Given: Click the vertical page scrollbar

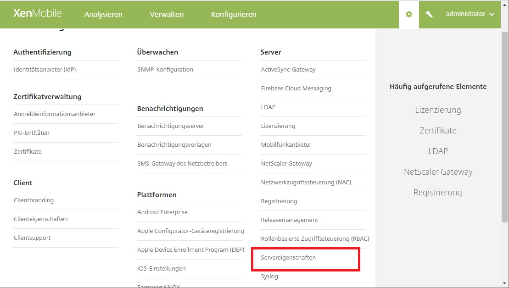Looking at the screenshot, I should [505, 128].
